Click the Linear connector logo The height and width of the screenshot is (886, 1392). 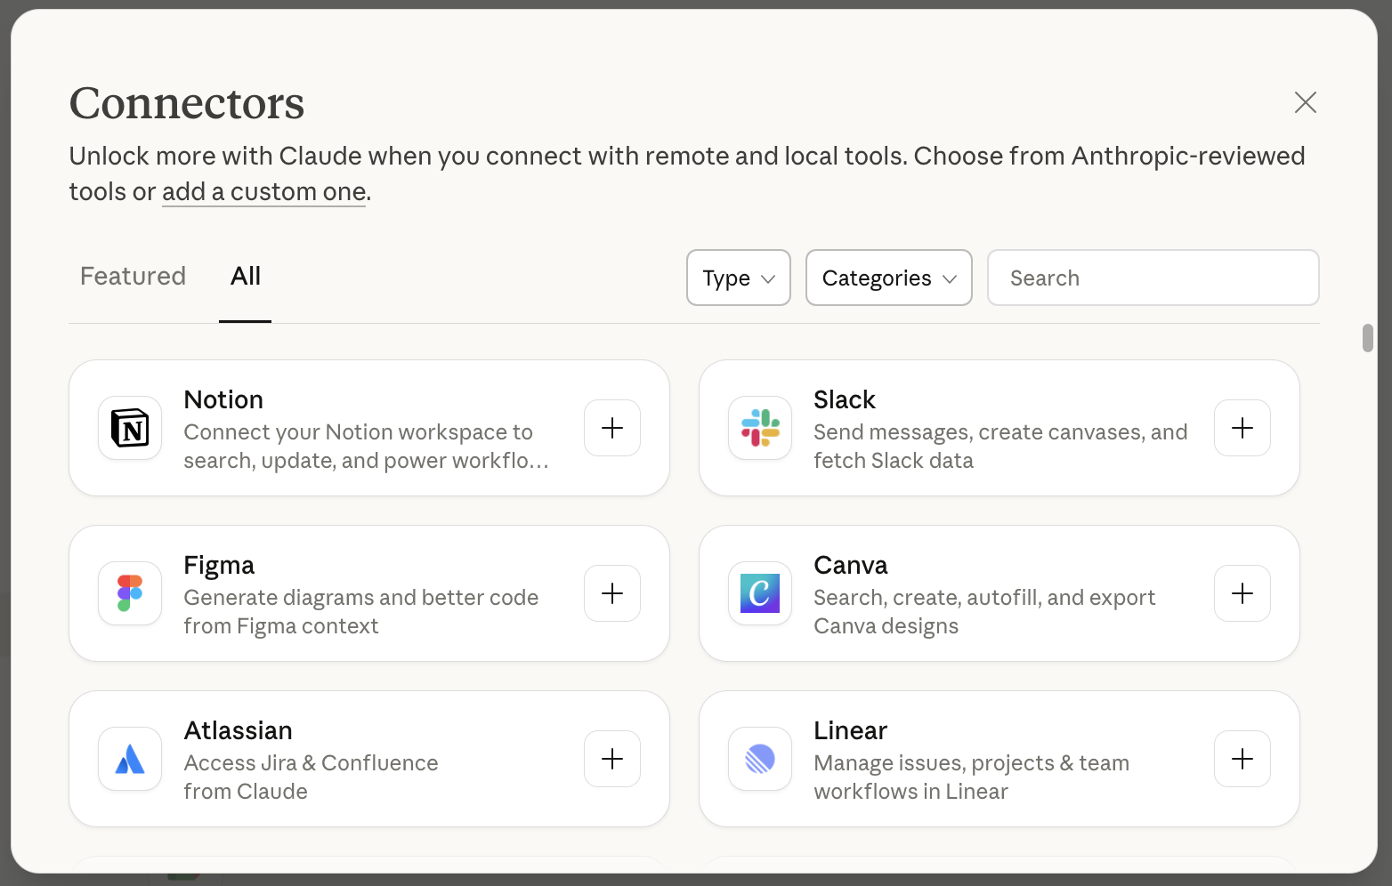(x=759, y=759)
